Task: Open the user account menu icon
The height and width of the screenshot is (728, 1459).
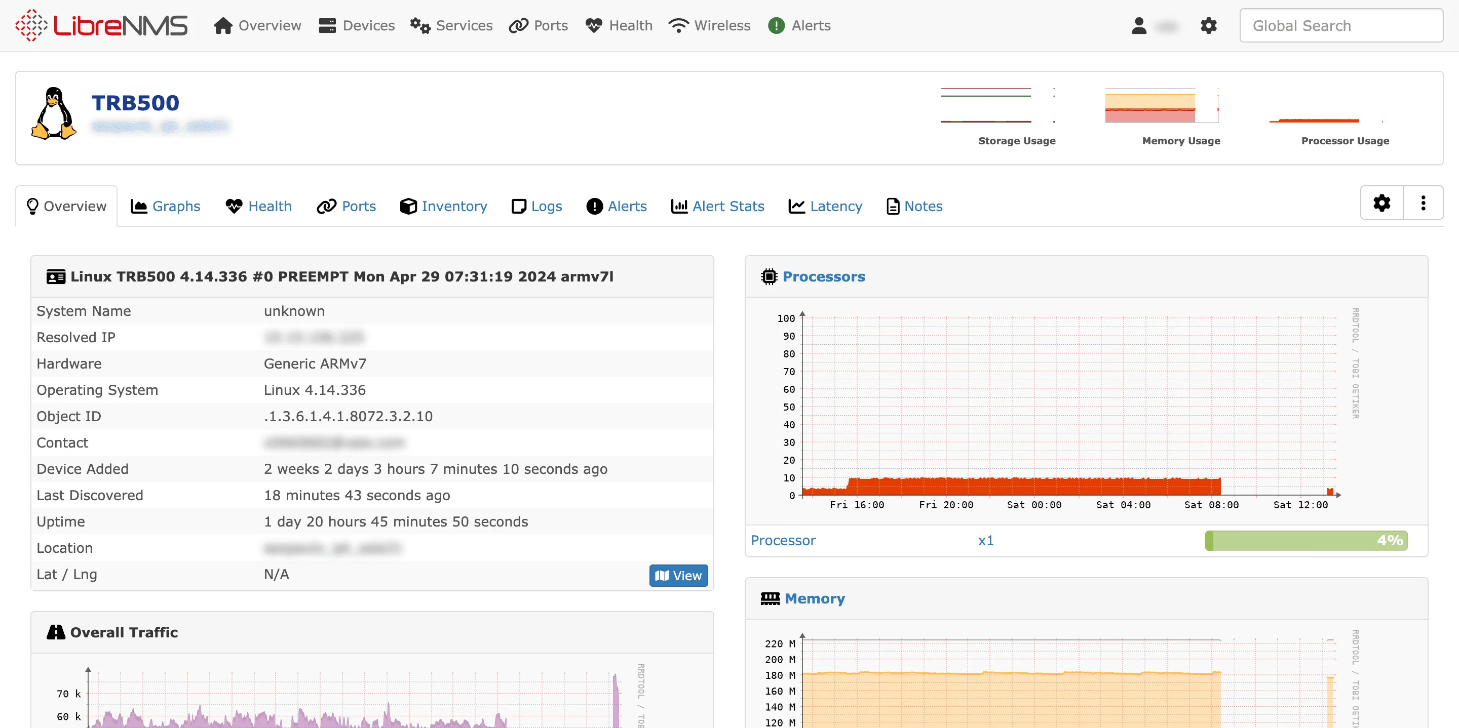Action: point(1139,25)
